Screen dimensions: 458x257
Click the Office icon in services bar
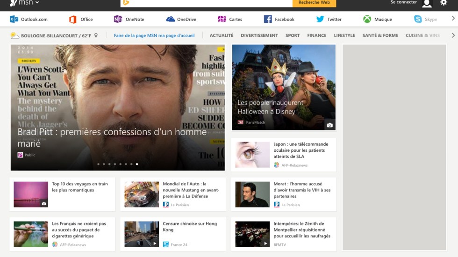(73, 19)
